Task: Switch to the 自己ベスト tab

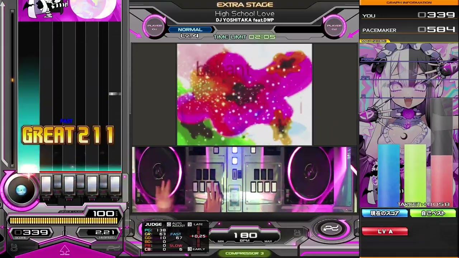Action: coord(433,213)
